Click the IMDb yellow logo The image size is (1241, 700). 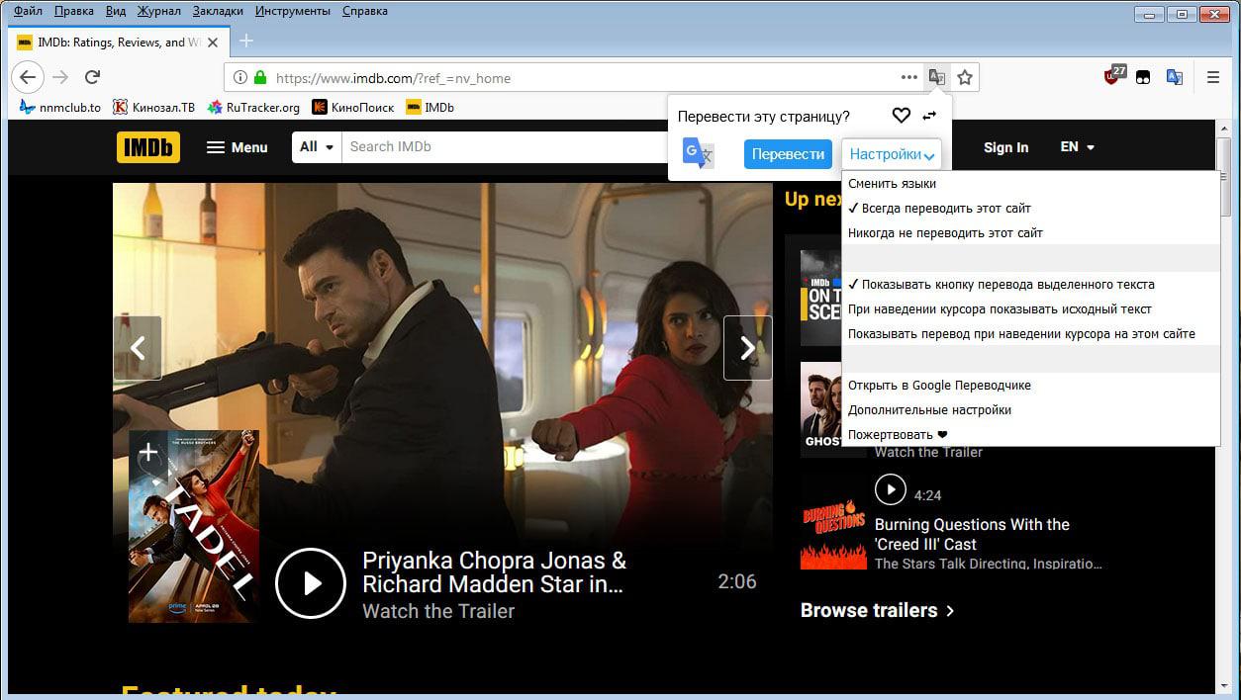point(148,146)
